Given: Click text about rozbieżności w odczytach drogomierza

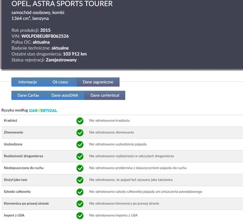Looking at the screenshot, I should pos(131,156).
